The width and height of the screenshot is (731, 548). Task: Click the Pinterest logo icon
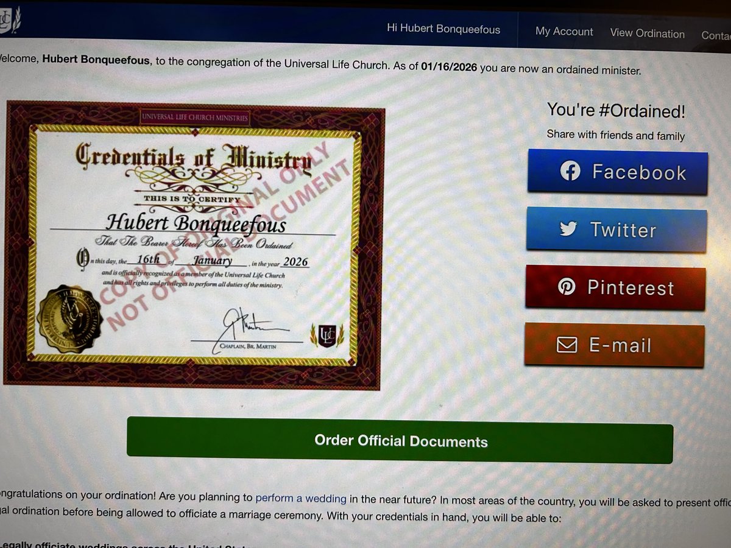567,287
